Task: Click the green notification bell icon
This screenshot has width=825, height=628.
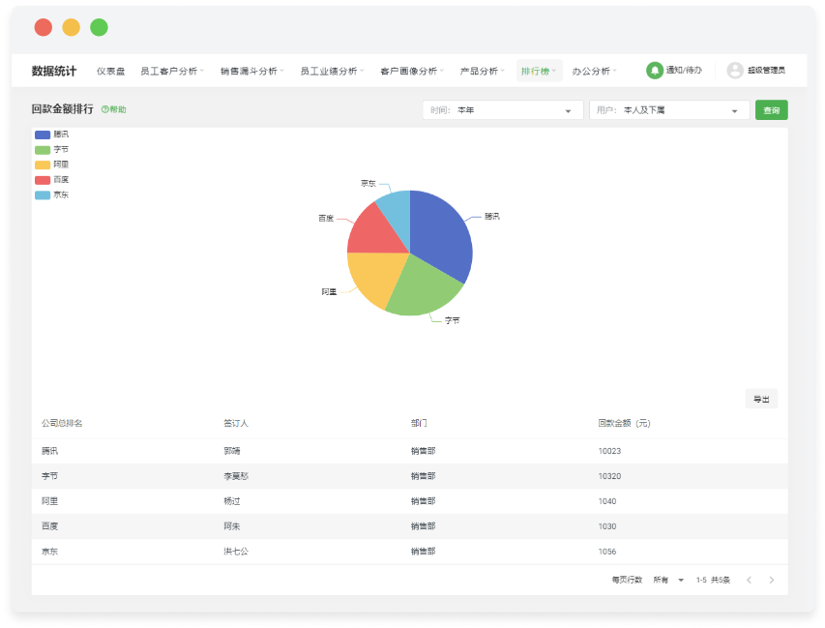Action: tap(654, 70)
